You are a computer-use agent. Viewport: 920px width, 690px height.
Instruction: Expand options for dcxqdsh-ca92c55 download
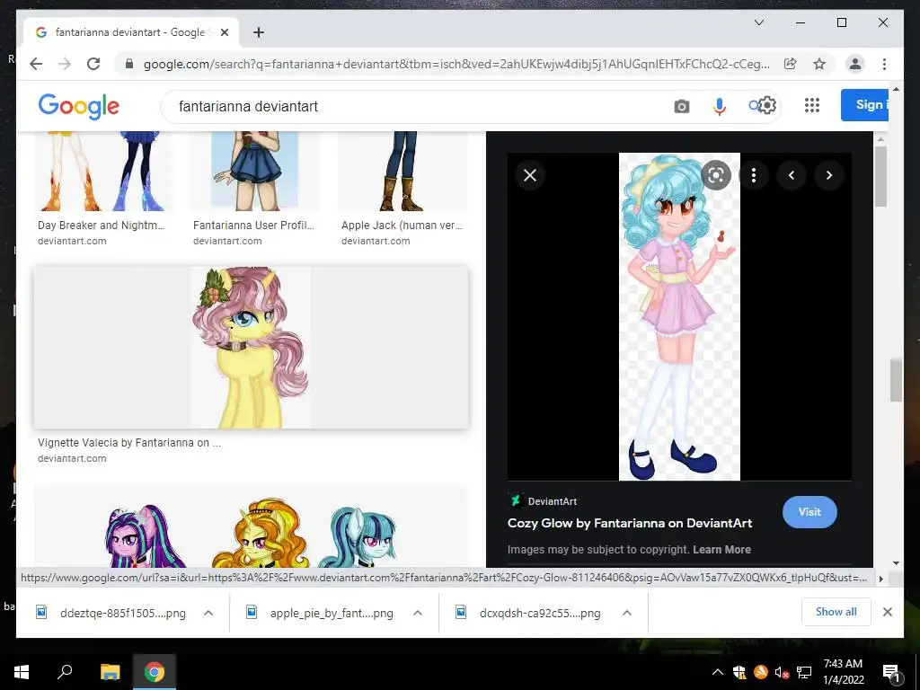point(626,613)
